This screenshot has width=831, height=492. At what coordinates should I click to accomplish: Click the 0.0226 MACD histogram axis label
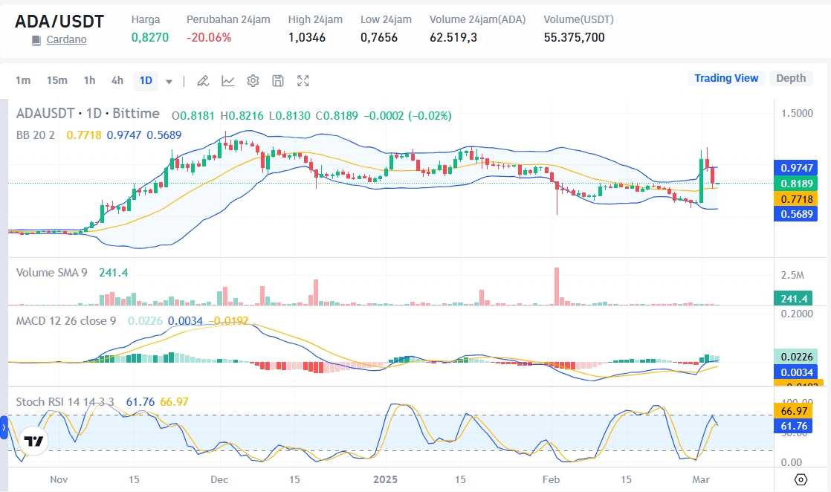pos(795,357)
